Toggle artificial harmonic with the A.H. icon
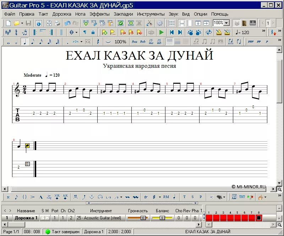Screen dimensions: 284x236 point(65,197)
